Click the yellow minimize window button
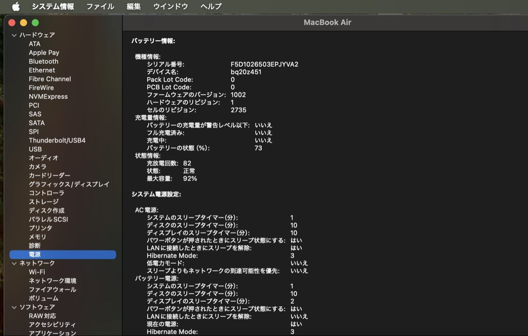 click(23, 22)
